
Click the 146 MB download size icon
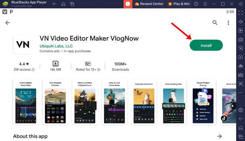[56, 64]
